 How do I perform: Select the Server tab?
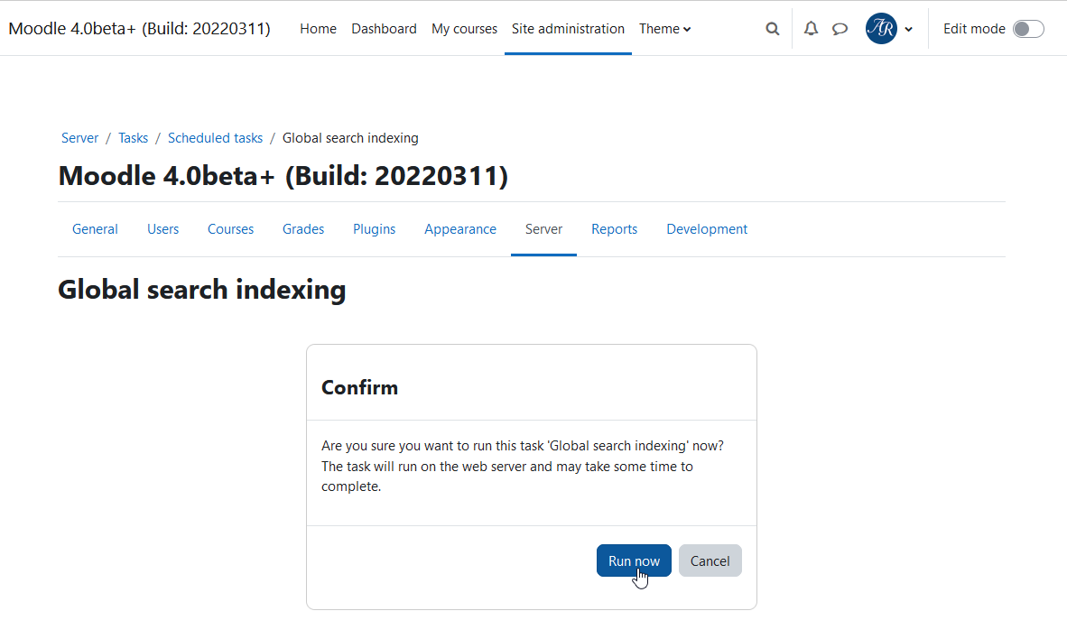click(x=543, y=229)
